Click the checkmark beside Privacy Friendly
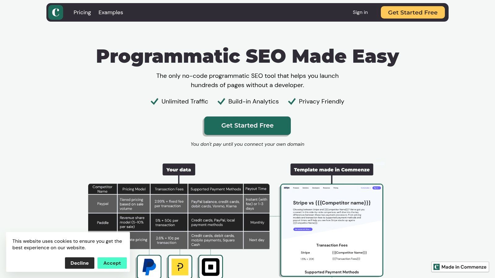The width and height of the screenshot is (495, 278). [x=292, y=102]
